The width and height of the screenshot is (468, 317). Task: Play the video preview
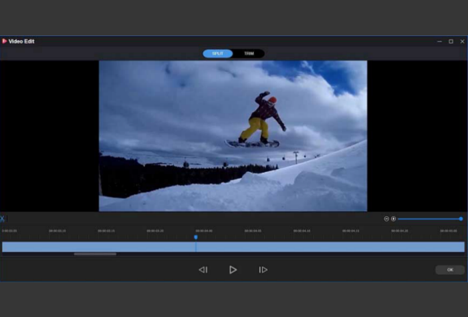tap(233, 270)
